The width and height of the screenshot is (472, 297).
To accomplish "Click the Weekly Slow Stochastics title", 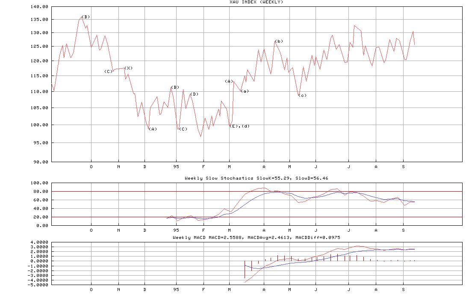I will (257, 178).
